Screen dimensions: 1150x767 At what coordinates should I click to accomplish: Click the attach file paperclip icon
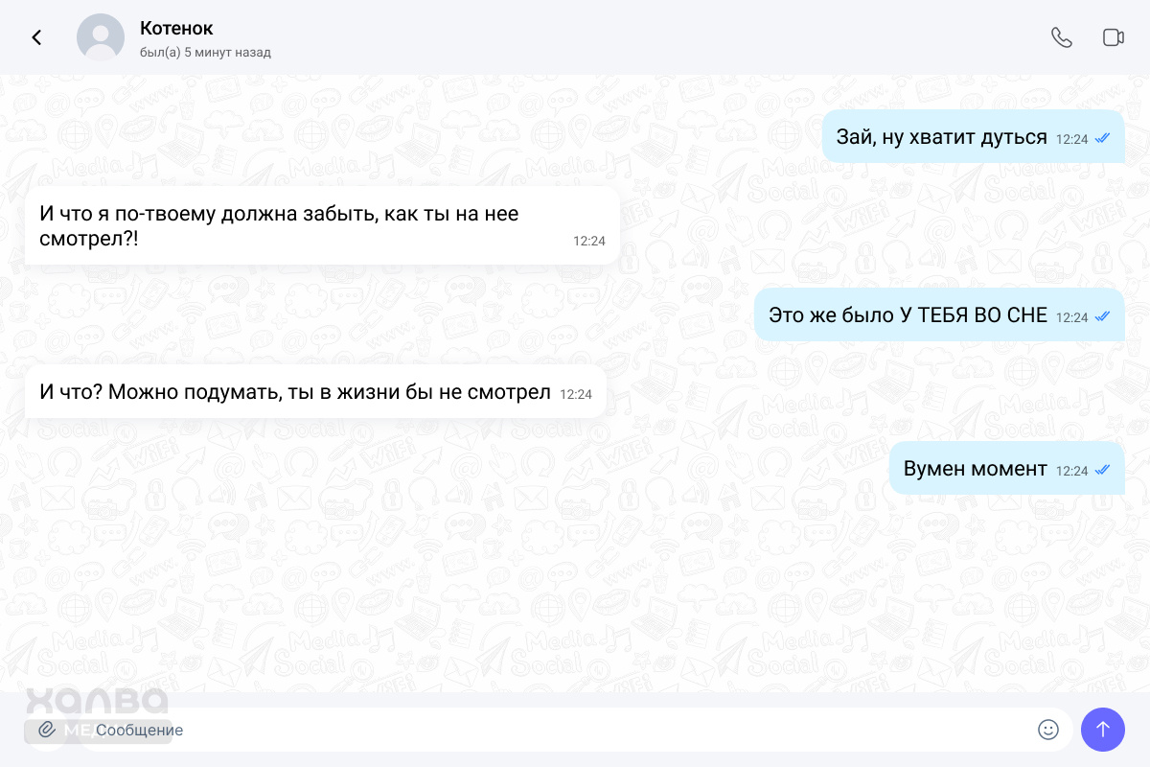(46, 730)
